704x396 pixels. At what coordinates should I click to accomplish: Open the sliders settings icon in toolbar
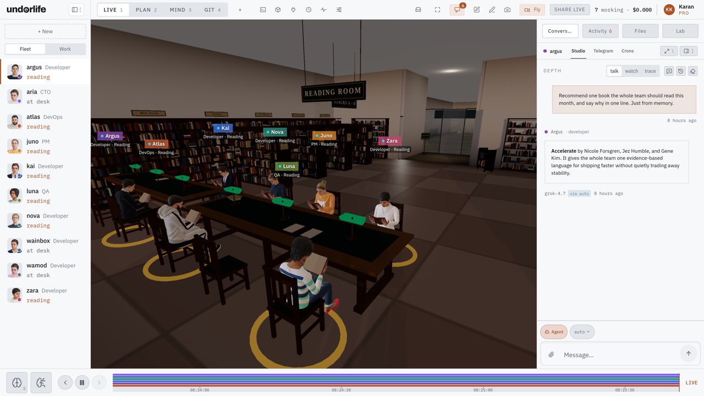click(339, 10)
